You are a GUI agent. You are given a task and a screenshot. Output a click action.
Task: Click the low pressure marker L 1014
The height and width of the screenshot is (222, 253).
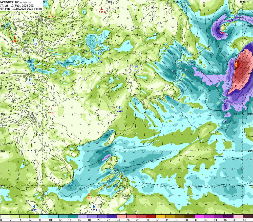tap(102, 10)
